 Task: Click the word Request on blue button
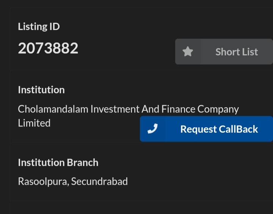[x=198, y=129]
